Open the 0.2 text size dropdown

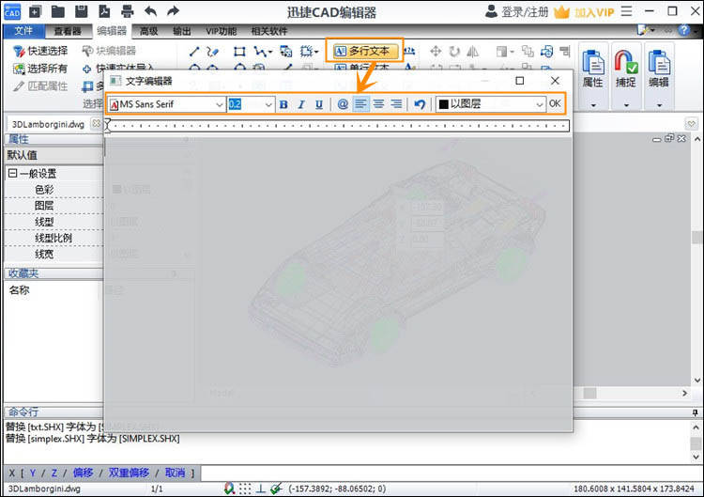pyautogui.click(x=268, y=104)
